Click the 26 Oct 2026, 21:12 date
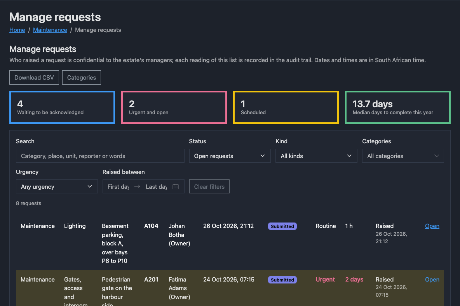This screenshot has width=460, height=306. click(x=228, y=226)
